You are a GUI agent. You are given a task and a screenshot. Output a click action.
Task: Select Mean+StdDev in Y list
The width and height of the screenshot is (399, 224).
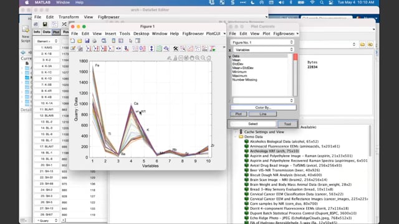[x=243, y=68]
